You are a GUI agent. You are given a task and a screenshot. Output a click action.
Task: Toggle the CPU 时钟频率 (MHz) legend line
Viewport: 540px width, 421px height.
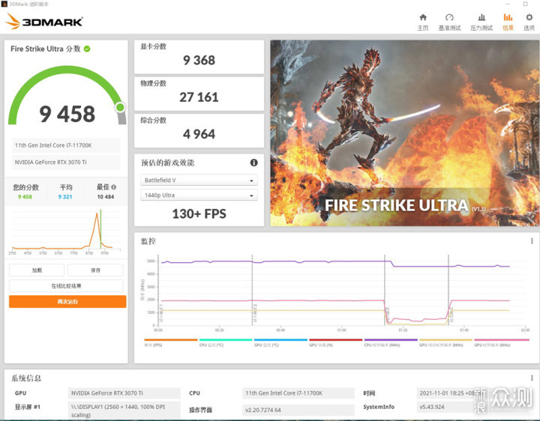(391, 342)
